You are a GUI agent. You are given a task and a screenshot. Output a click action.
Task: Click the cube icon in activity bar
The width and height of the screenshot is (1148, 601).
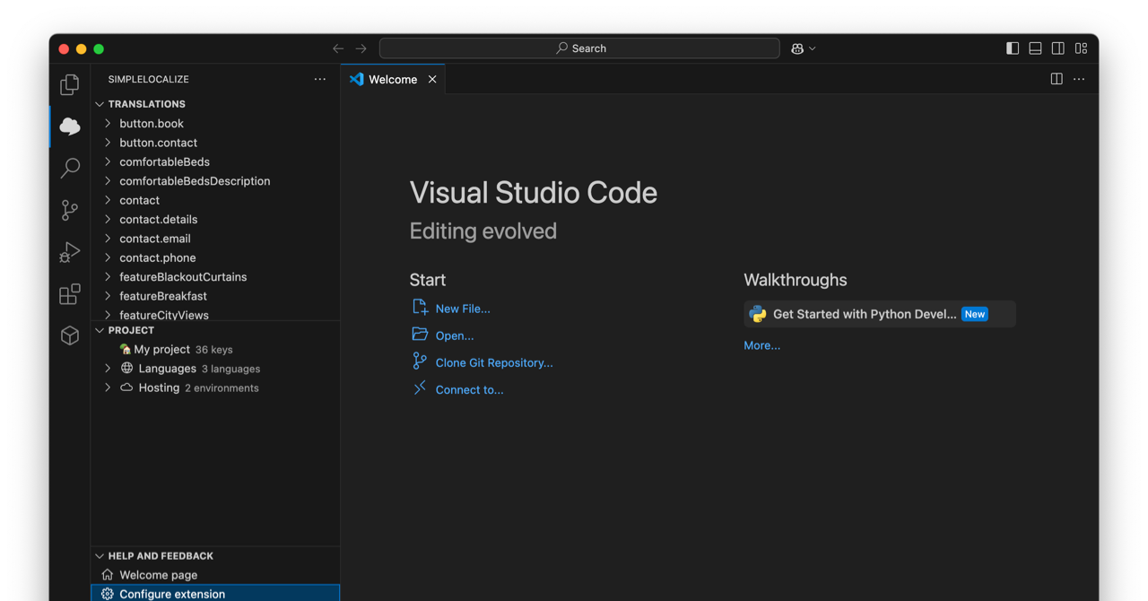tap(70, 335)
